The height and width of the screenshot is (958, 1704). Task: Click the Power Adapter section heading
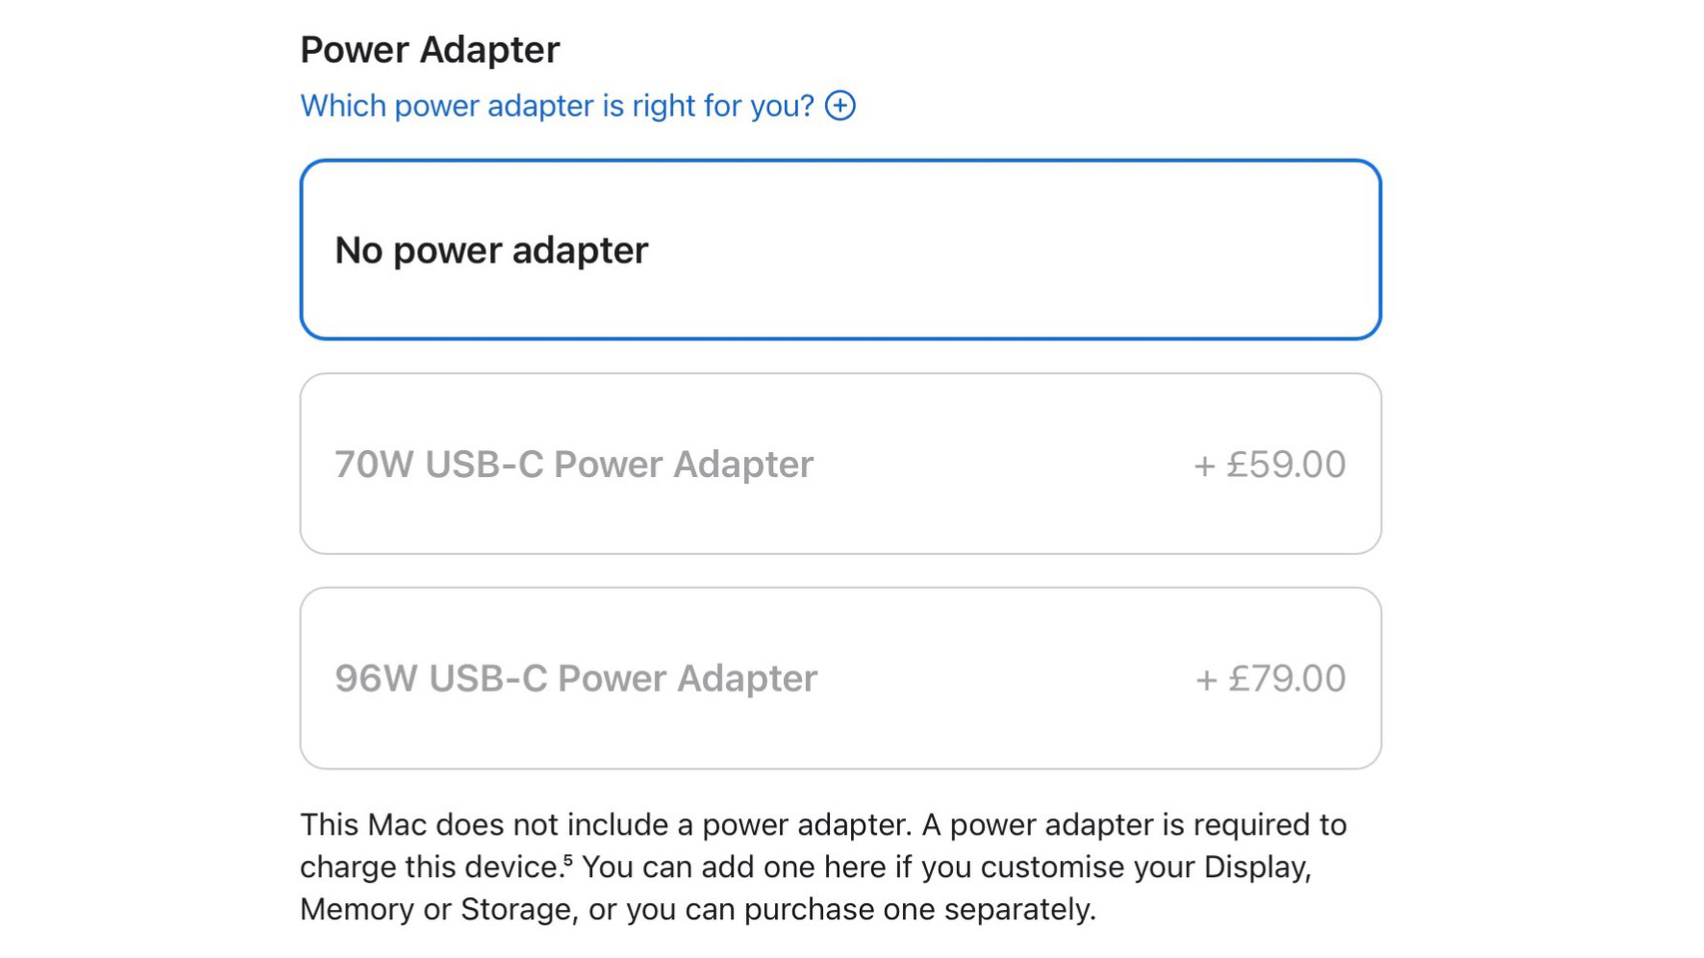(x=429, y=48)
